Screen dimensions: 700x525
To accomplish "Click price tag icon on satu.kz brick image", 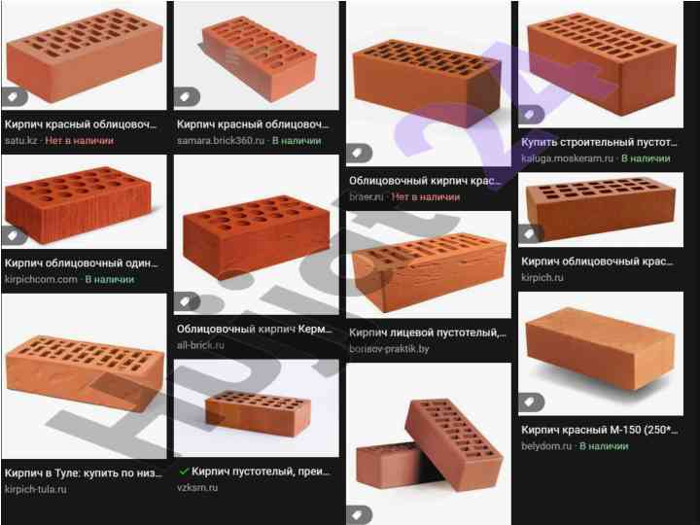I will [x=13, y=96].
